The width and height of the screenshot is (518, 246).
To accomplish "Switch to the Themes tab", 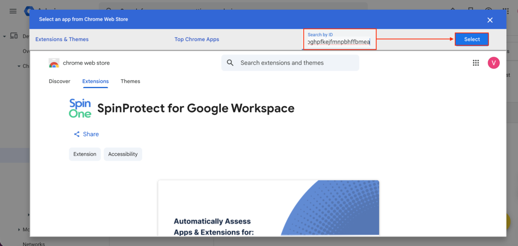I will 130,81.
